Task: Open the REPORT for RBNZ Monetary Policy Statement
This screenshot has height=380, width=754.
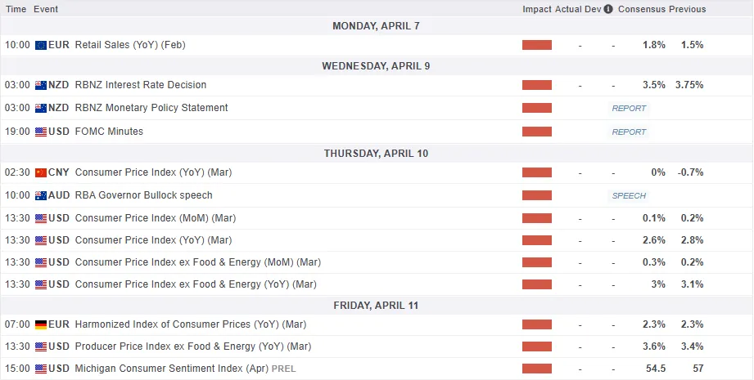Action: click(x=629, y=108)
